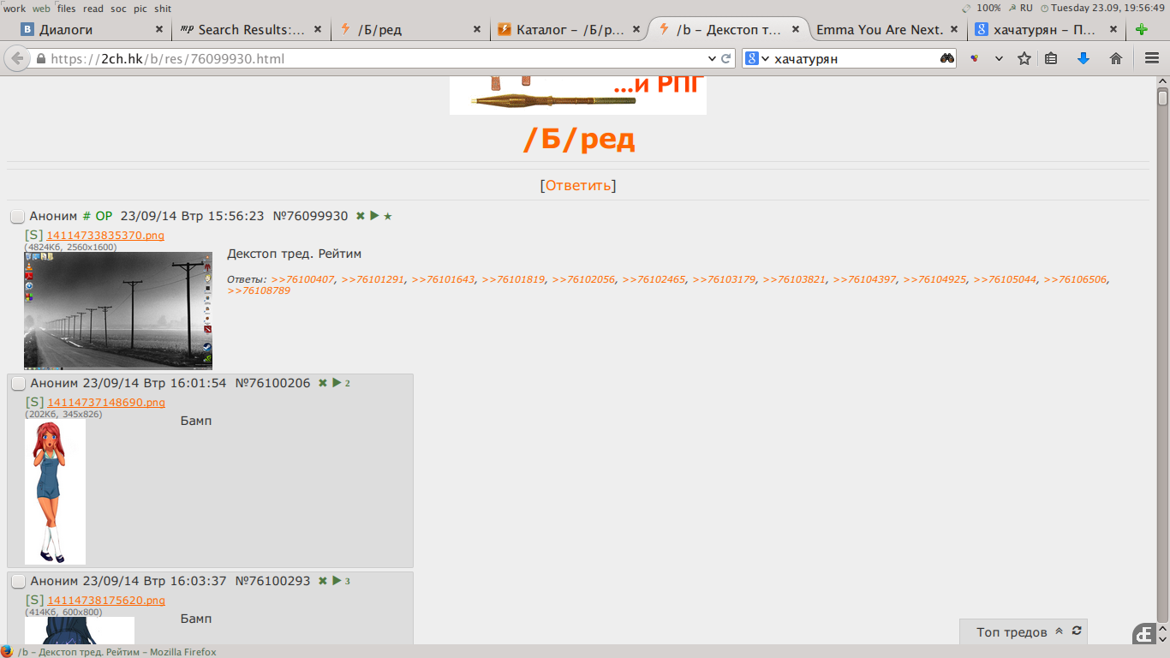Click the back navigation arrow

[16, 58]
